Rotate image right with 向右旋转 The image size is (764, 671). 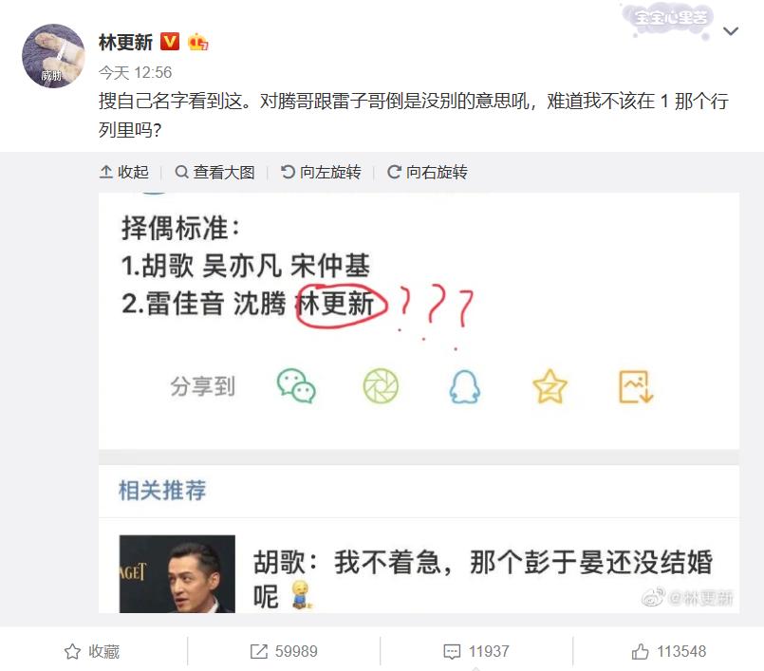pyautogui.click(x=427, y=172)
